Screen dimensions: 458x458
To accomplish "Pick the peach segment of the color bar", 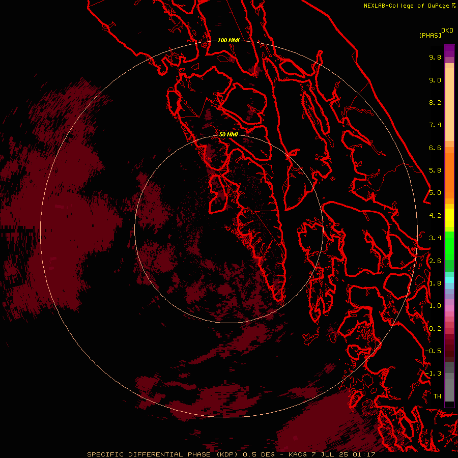I will coord(449,104).
